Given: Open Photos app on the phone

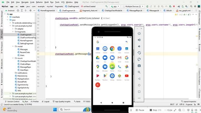Looking at the screenshot, I should (x=127, y=67).
